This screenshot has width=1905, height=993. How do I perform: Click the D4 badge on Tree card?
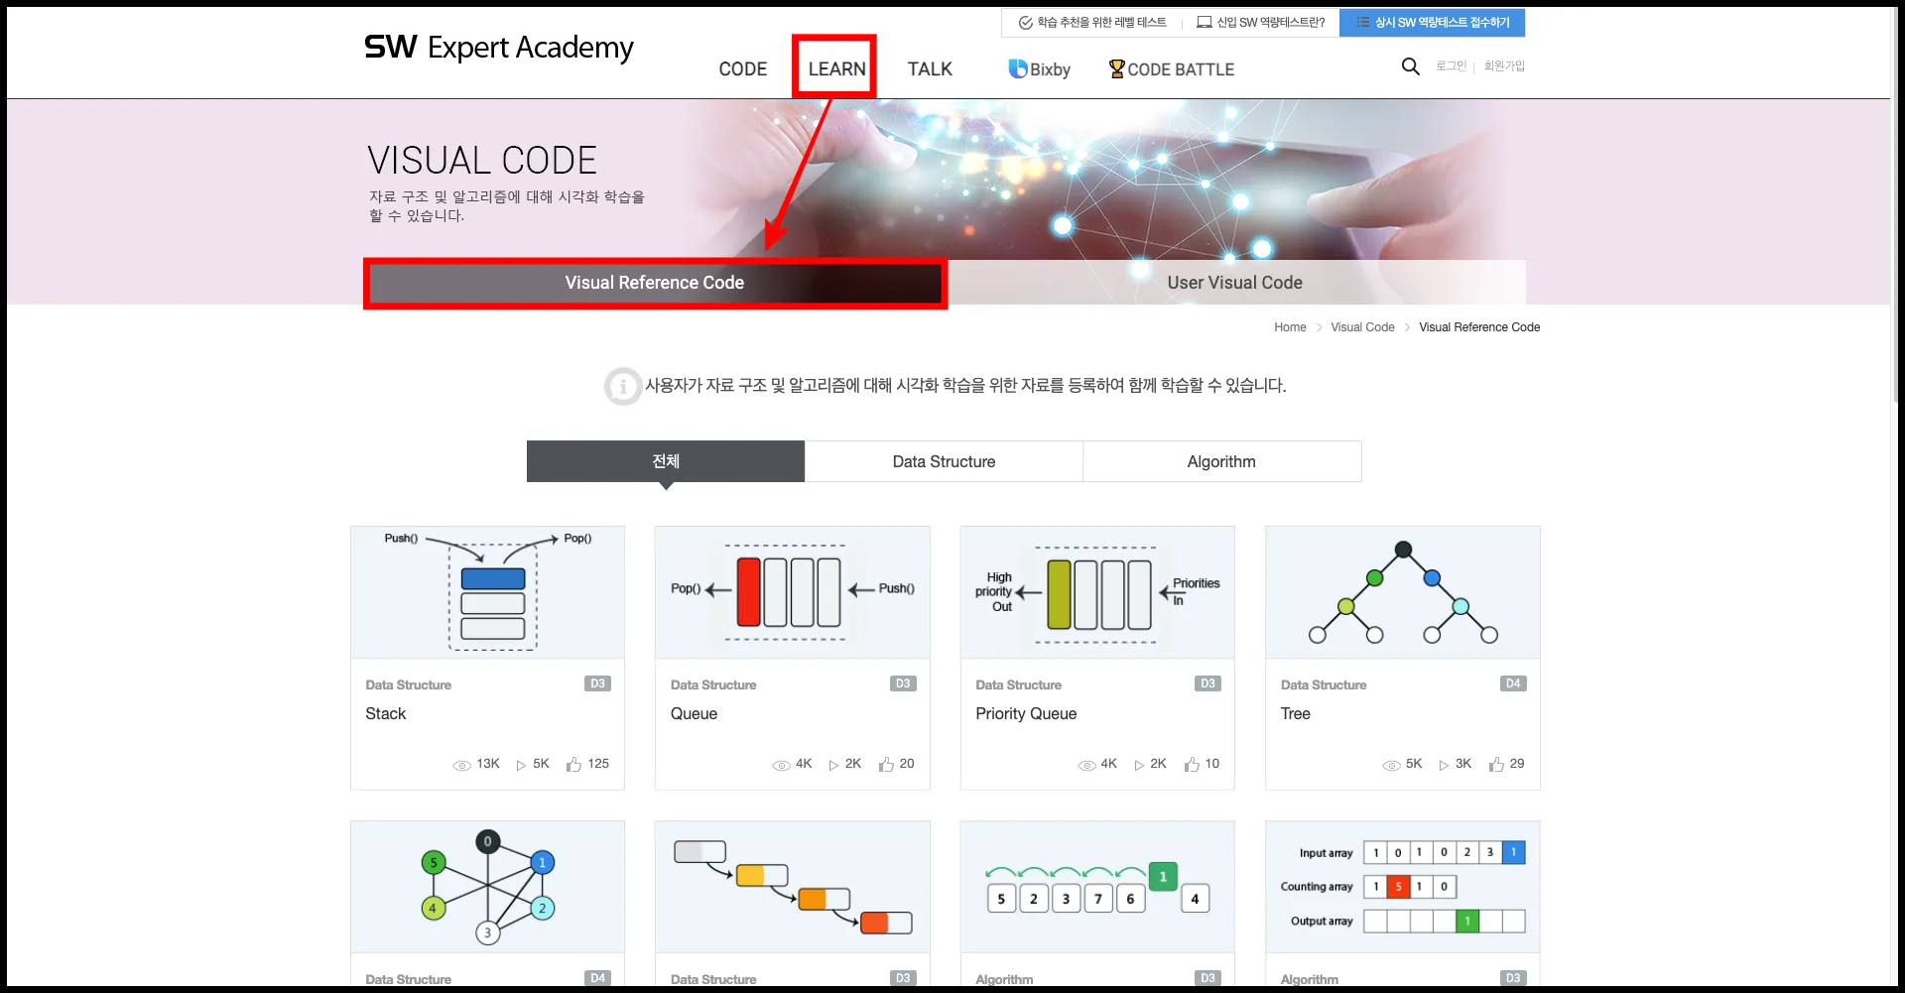coord(1513,683)
